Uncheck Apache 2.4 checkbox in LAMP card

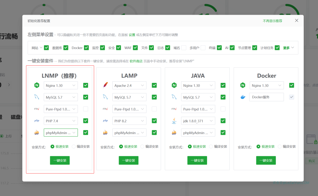point(154,85)
